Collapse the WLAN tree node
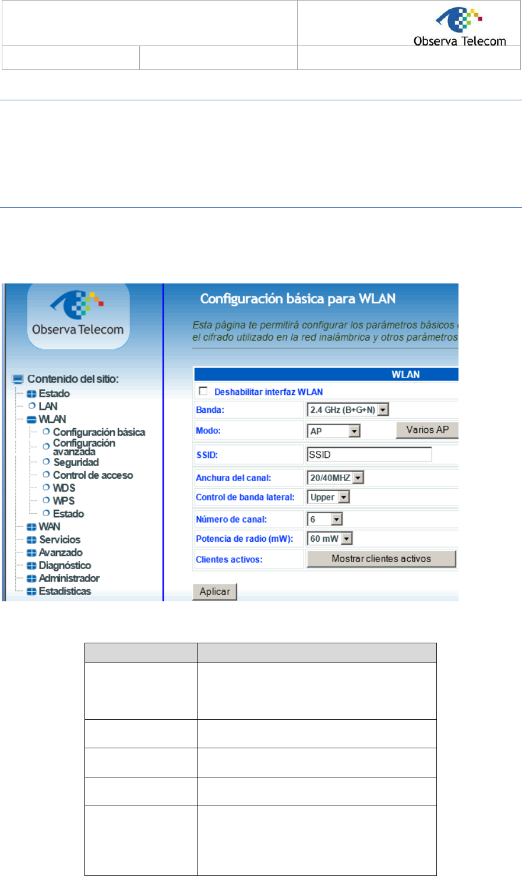522x876 pixels. pos(31,419)
